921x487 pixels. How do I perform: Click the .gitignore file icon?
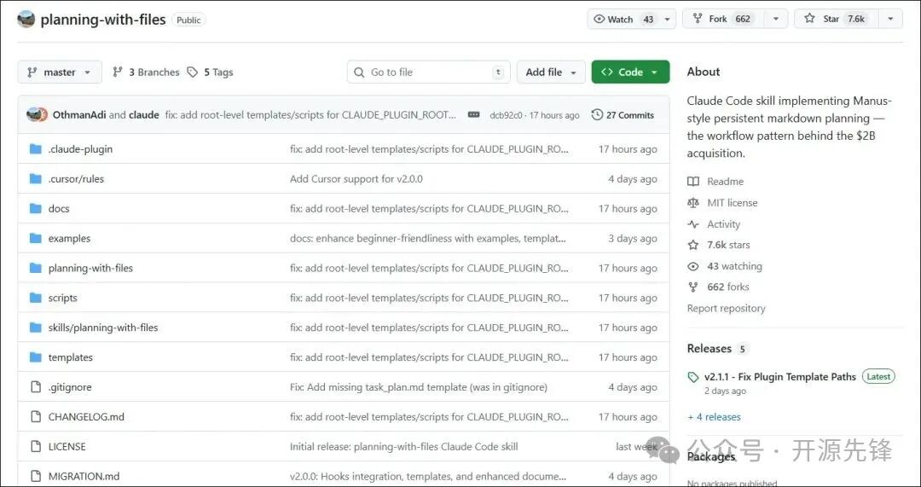pyautogui.click(x=36, y=387)
